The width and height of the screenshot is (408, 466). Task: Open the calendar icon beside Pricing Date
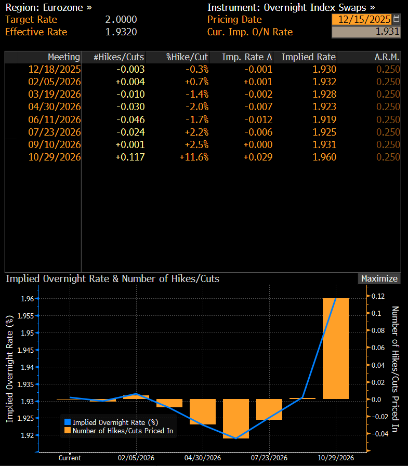tap(397, 19)
